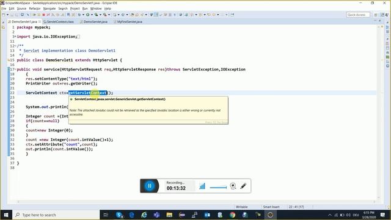Click the 22 : 41 cursor position status entry
The height and width of the screenshot is (220, 391).
(x=296, y=207)
